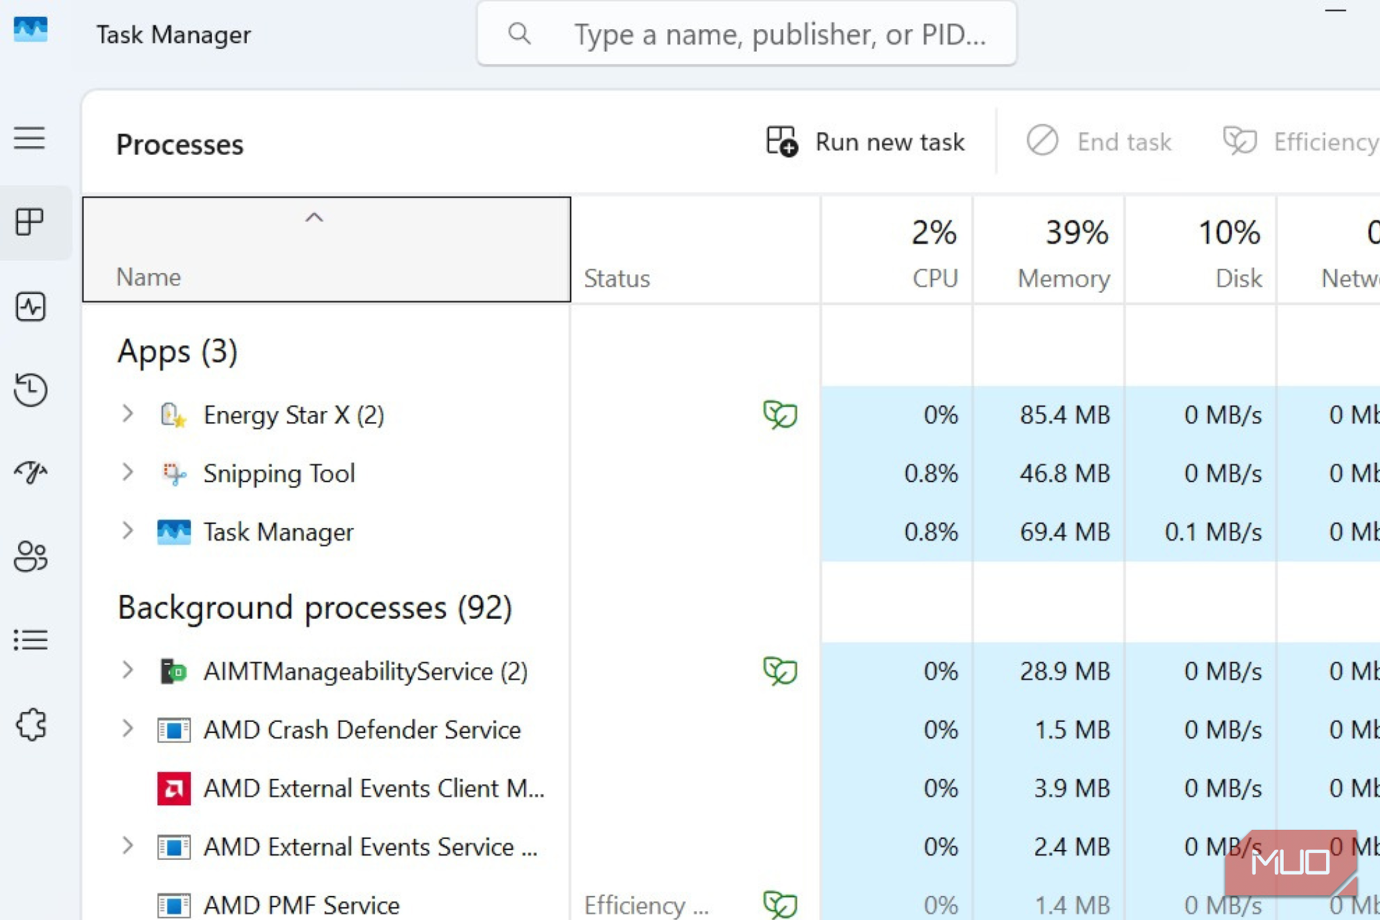Image resolution: width=1380 pixels, height=920 pixels.
Task: Expand the AIMTManageabilityService group
Action: (x=127, y=670)
